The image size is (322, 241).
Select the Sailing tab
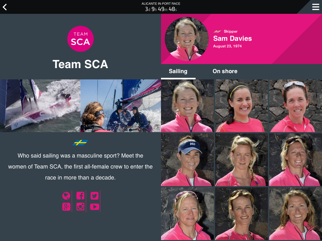178,71
